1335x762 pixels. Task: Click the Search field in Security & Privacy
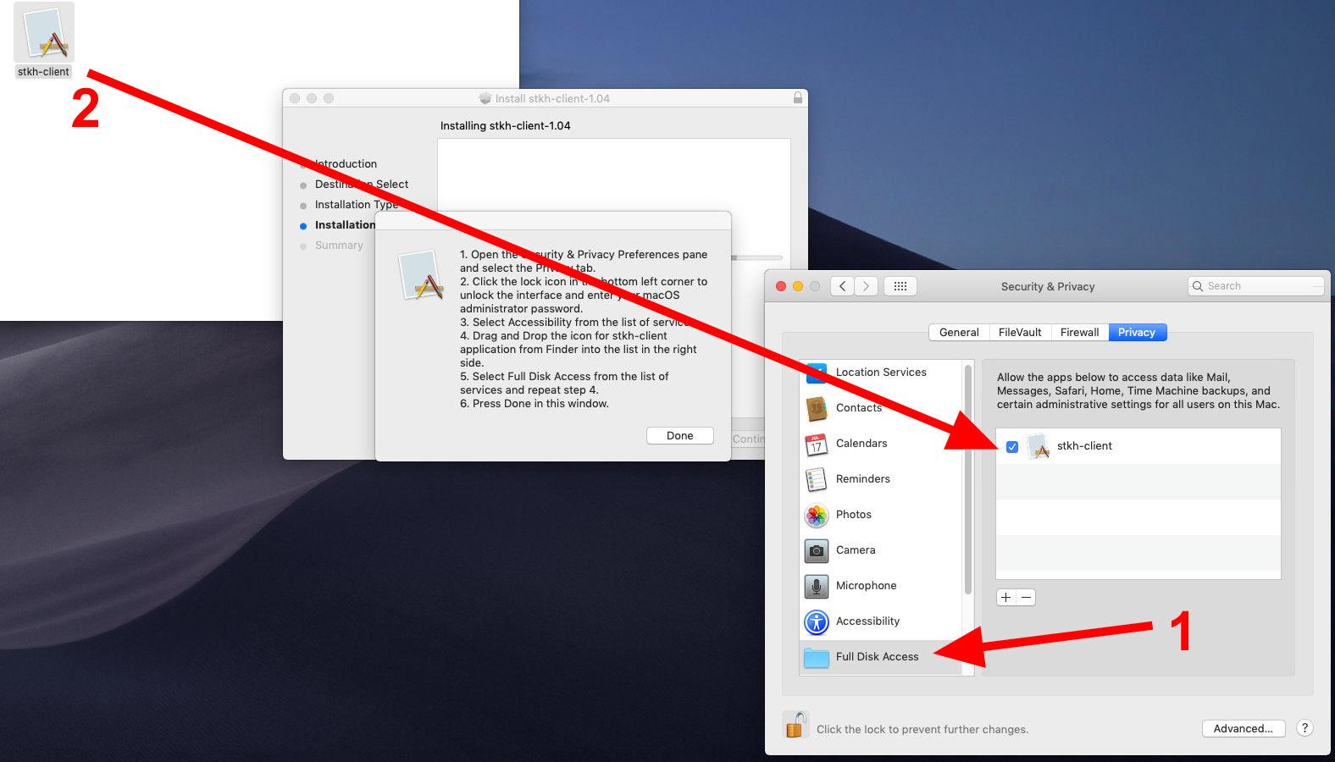click(x=1255, y=286)
